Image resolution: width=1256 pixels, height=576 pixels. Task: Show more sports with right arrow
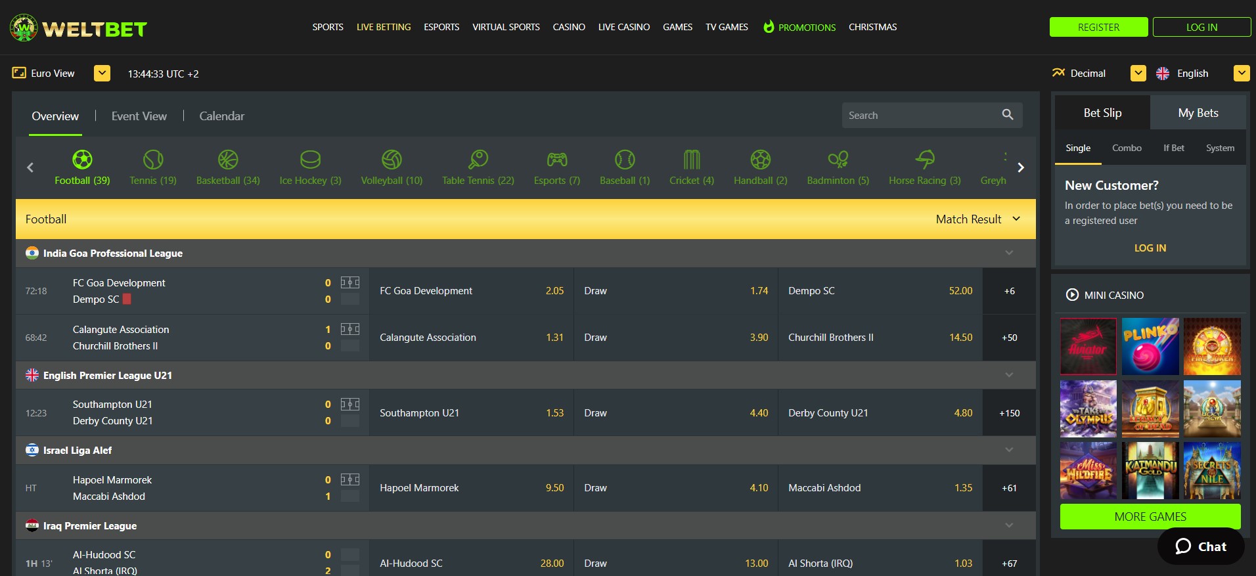(1021, 167)
